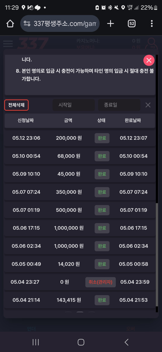The height and width of the screenshot is (352, 162).
Task: Click the 취소(관리자) status badge
Action: (x=100, y=282)
